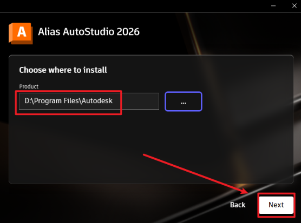Click the Product label above the path
The width and height of the screenshot is (301, 223).
click(29, 86)
